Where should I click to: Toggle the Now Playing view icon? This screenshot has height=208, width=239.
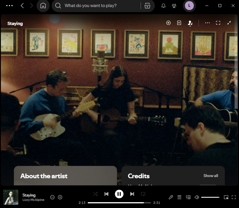click(168, 23)
